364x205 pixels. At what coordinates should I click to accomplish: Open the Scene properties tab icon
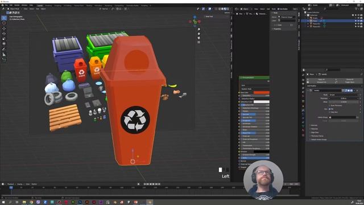coord(303,92)
